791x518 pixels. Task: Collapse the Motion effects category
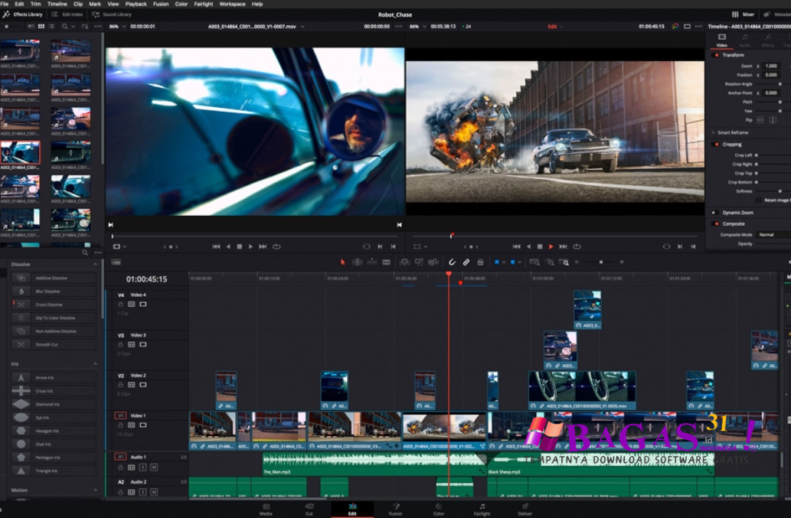tap(96, 490)
